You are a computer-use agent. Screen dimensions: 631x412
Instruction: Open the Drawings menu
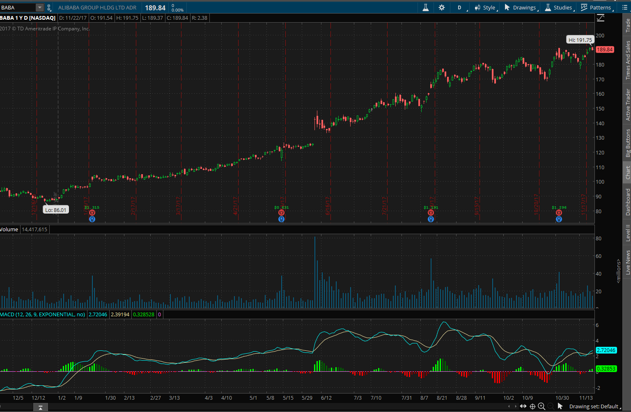[x=521, y=7]
